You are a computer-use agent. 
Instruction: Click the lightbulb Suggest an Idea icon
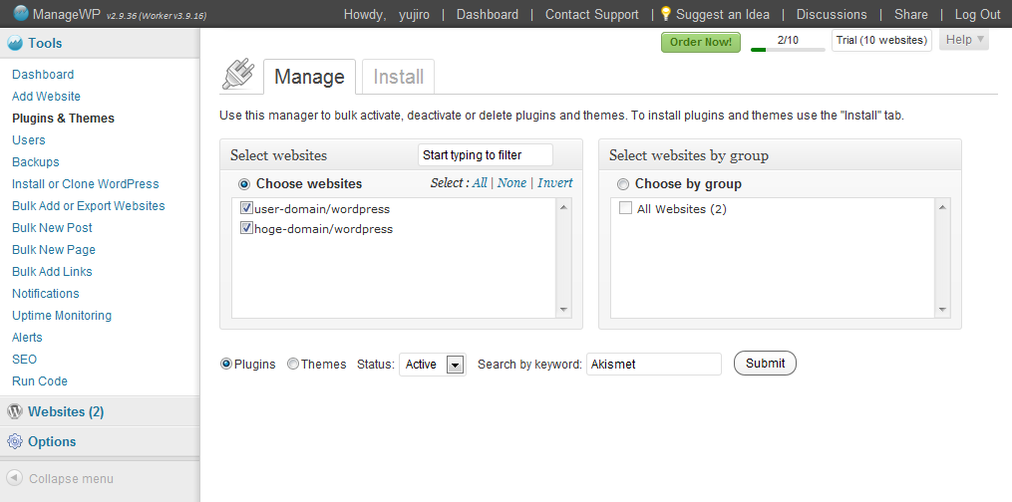pos(666,14)
